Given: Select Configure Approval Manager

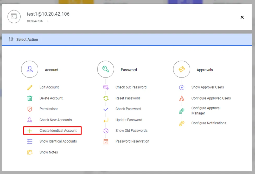Looking at the screenshot, I should pos(206,111).
